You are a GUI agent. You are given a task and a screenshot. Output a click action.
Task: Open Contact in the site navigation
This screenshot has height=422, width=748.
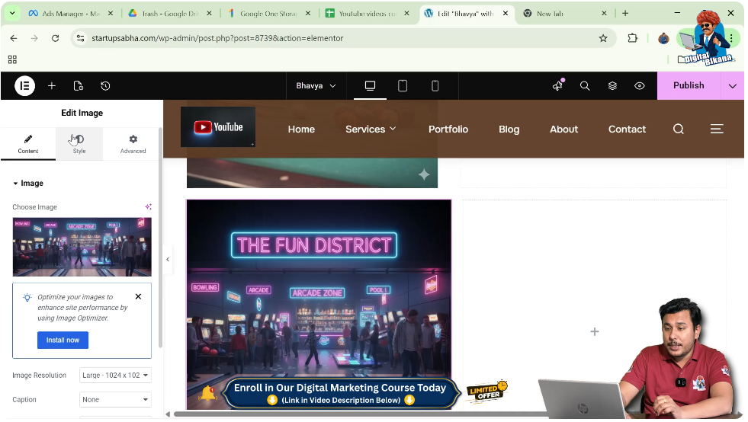pos(627,129)
